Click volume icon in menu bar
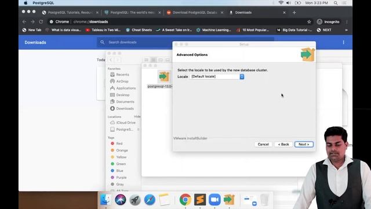Viewport: 371px width, 209px height. pyautogui.click(x=289, y=3)
